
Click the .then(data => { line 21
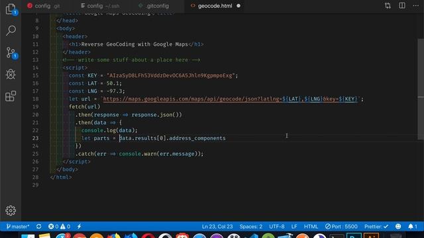[99, 122]
